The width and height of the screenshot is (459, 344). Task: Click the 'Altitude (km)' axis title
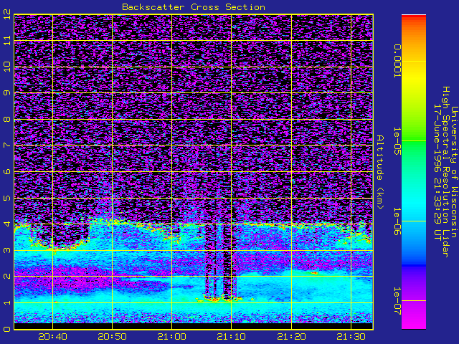(x=379, y=172)
